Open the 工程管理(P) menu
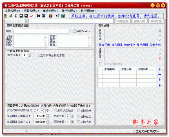 [12, 11]
